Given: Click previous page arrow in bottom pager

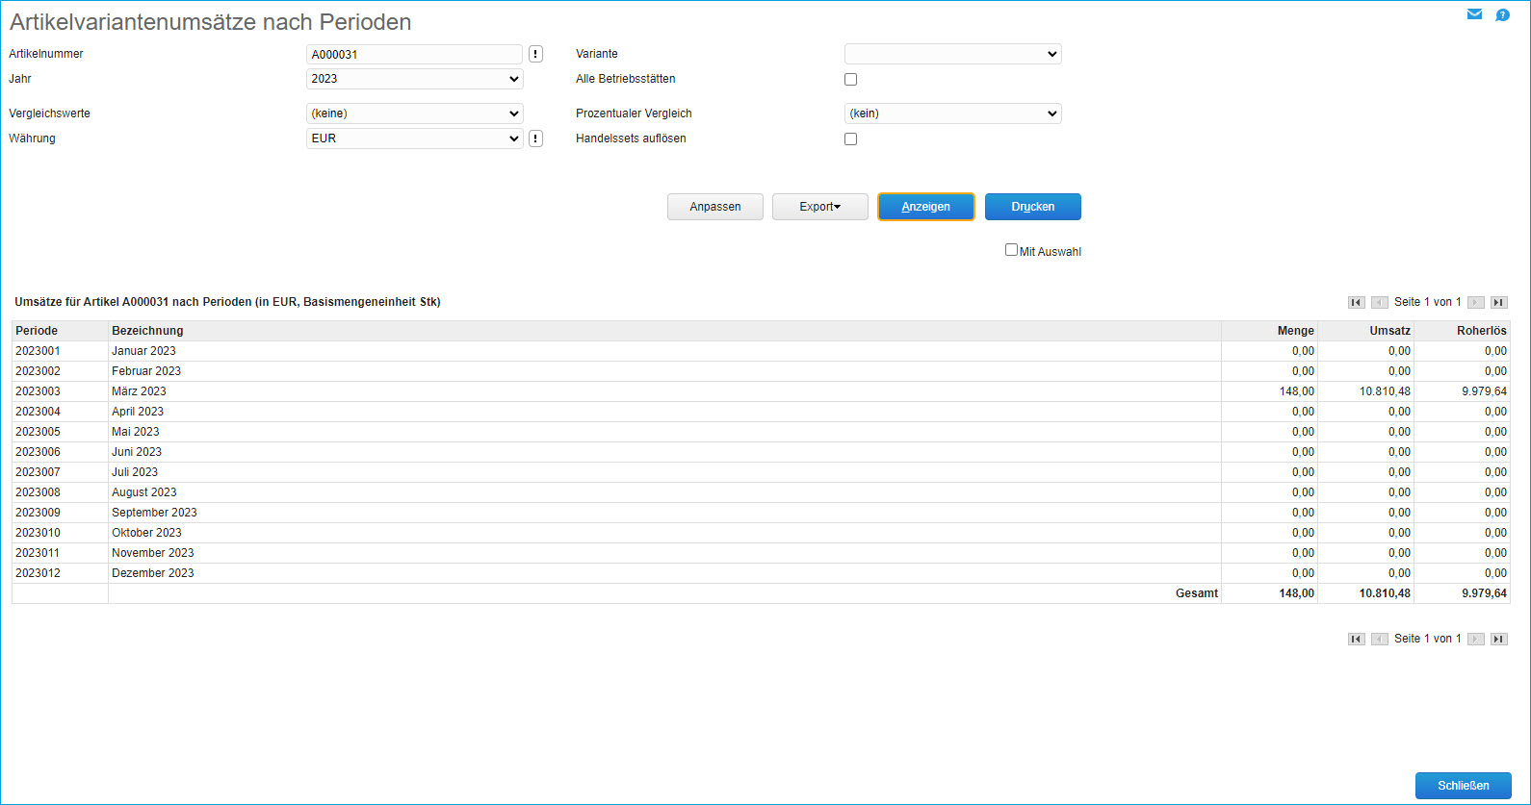Looking at the screenshot, I should coord(1380,639).
